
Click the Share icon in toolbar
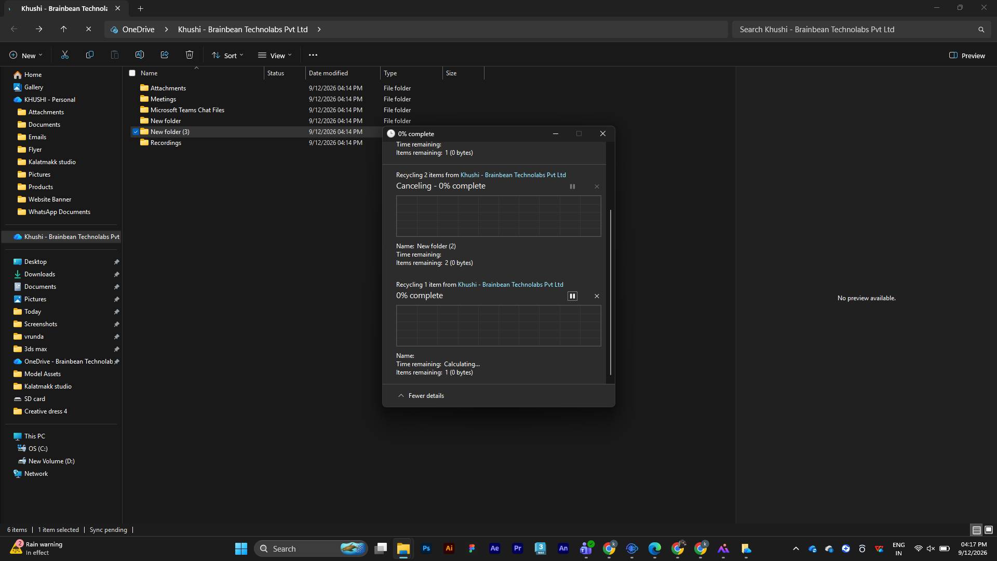165,55
